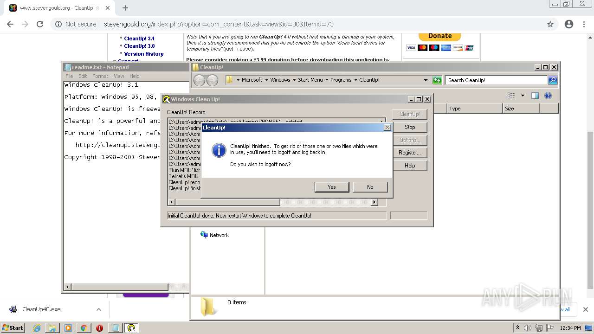Image resolution: width=594 pixels, height=334 pixels.
Task: Click the Help button in Windows Clean Up!
Action: pos(410,166)
